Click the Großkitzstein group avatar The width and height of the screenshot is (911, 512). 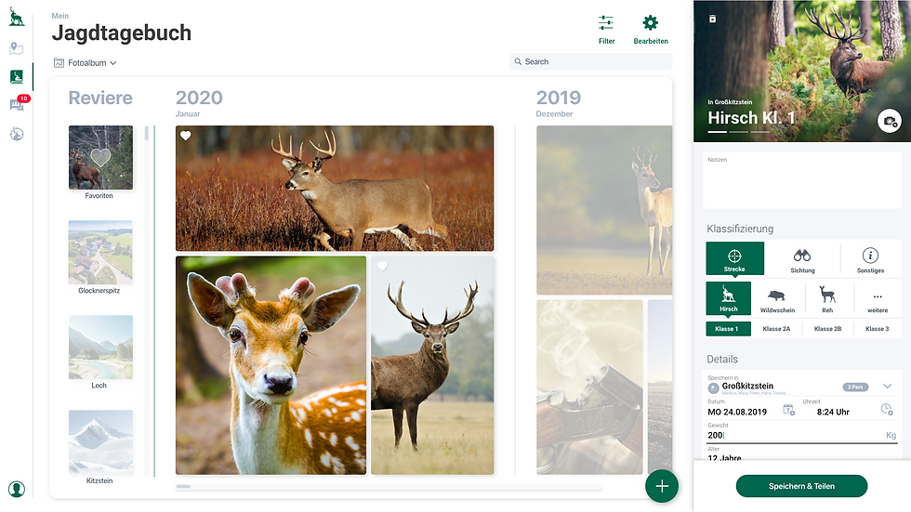[x=714, y=388]
